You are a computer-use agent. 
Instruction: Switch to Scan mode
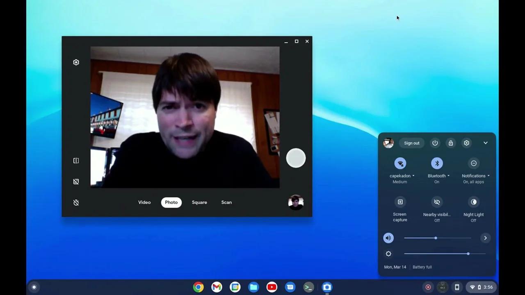tap(226, 202)
